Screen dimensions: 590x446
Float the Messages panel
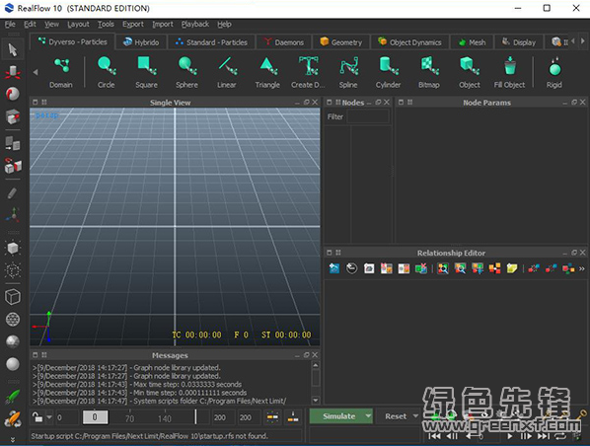(306, 355)
